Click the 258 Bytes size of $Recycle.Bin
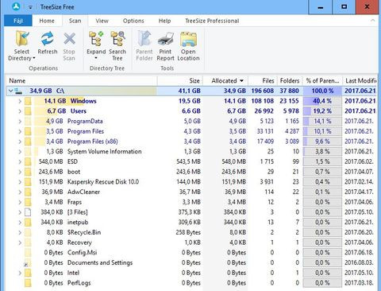Viewport: 381px width, 291px height. (188, 232)
